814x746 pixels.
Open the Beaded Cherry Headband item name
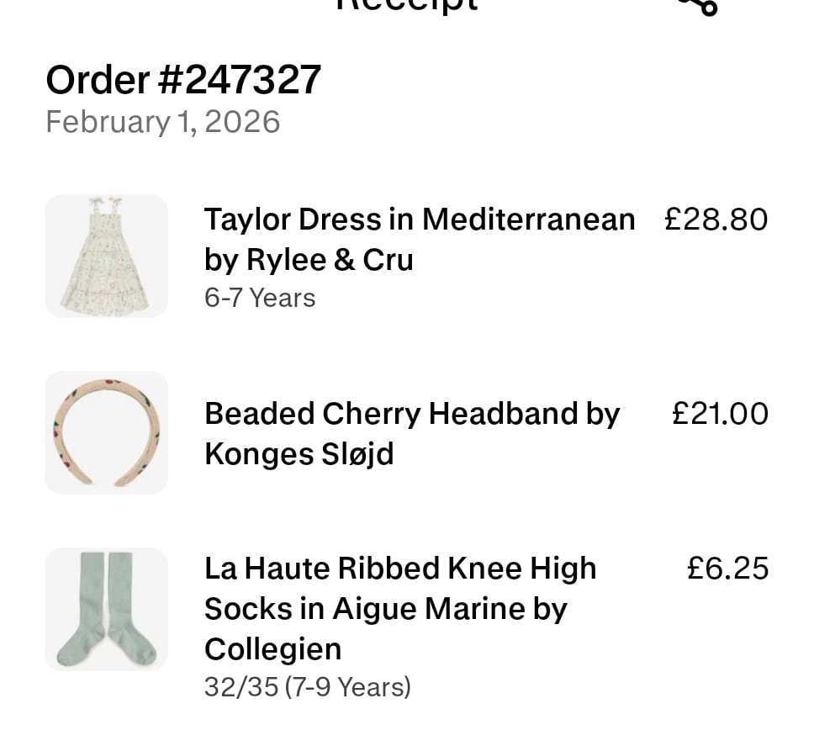coord(395,414)
